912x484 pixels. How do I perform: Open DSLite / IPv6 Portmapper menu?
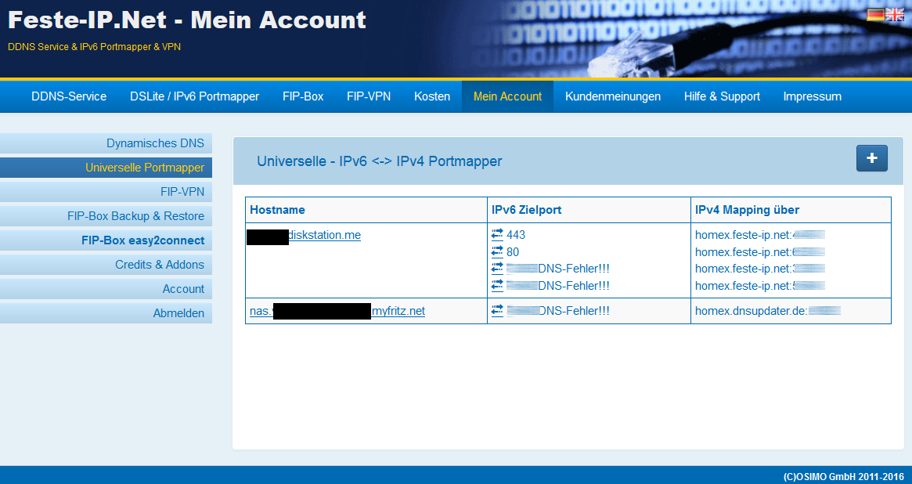[194, 96]
